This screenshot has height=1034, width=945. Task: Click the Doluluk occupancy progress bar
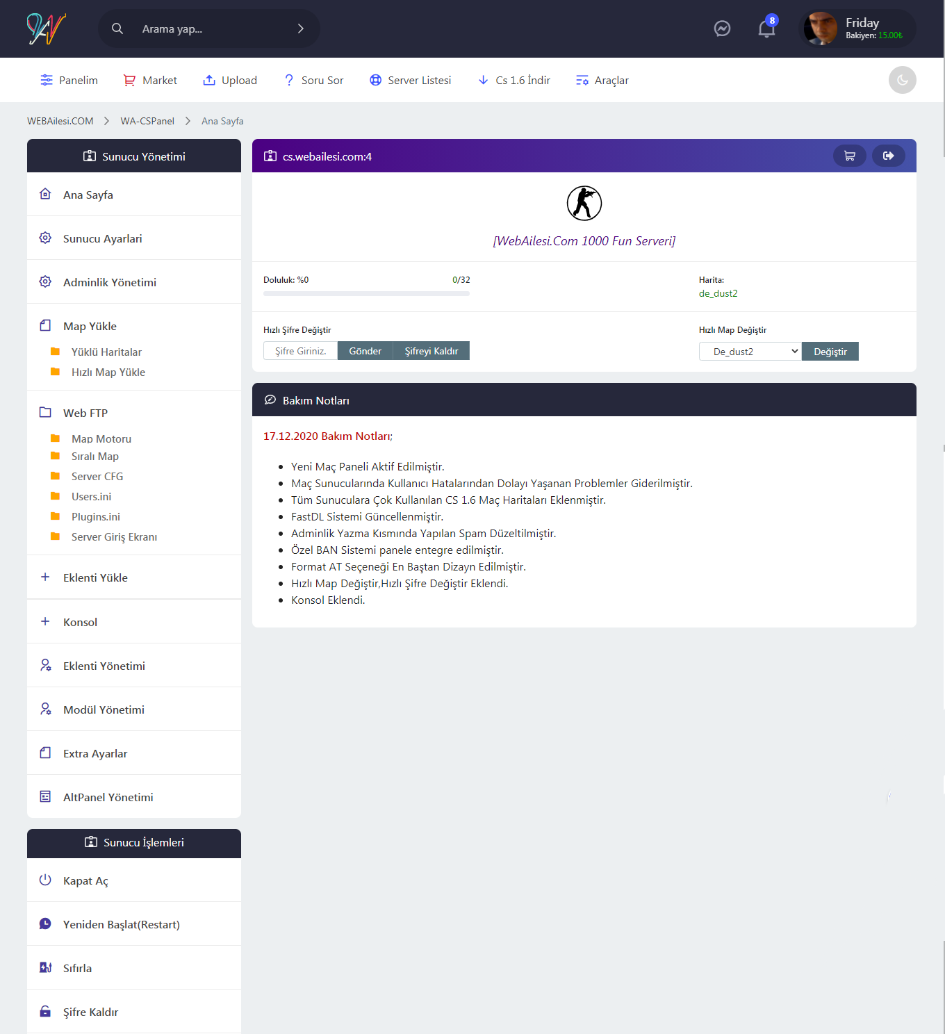pos(366,294)
